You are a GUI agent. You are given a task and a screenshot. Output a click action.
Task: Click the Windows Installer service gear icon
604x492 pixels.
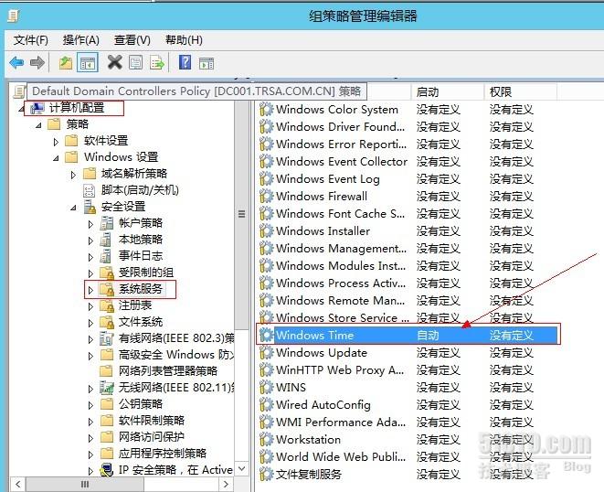[x=266, y=231]
